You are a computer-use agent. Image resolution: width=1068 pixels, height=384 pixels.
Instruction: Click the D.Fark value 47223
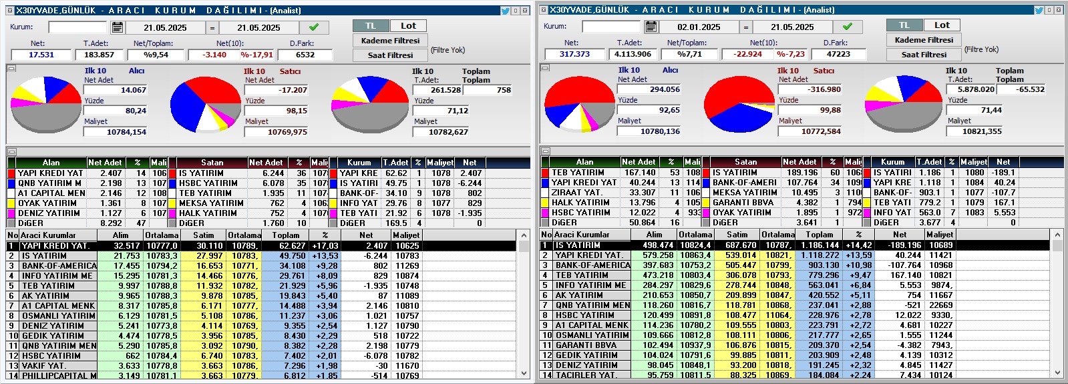(839, 54)
